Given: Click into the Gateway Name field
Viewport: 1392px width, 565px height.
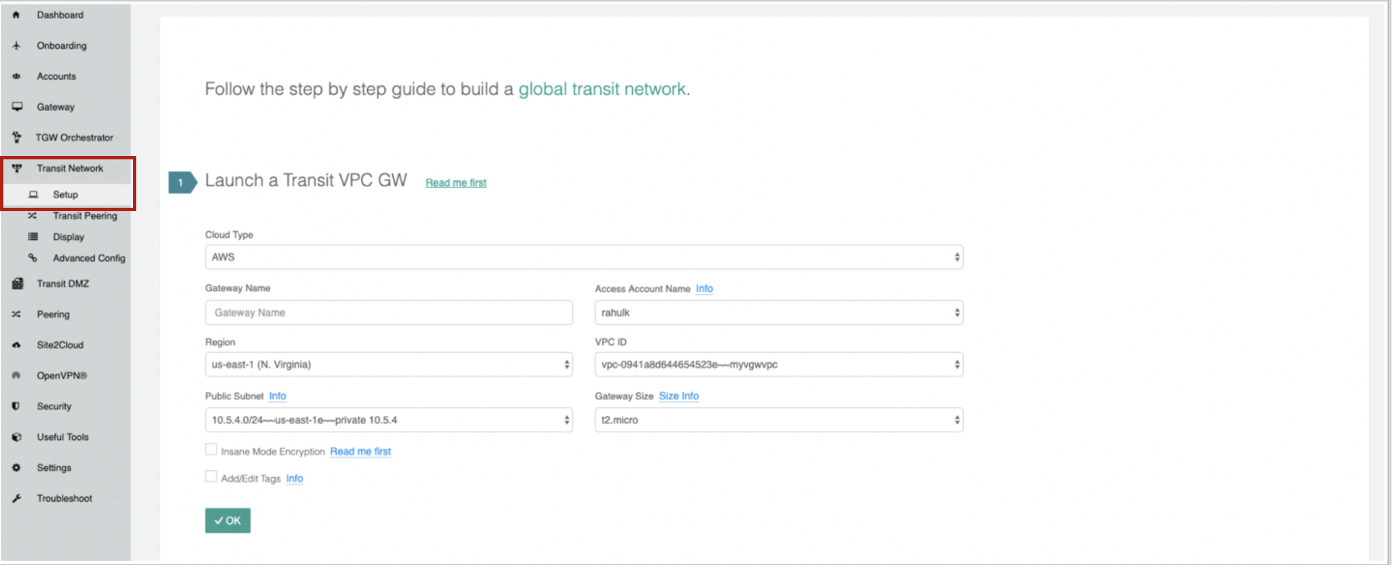Looking at the screenshot, I should tap(388, 313).
